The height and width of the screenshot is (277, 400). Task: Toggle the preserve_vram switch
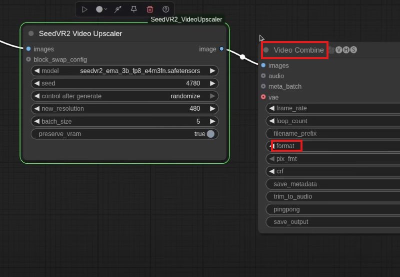(210, 134)
